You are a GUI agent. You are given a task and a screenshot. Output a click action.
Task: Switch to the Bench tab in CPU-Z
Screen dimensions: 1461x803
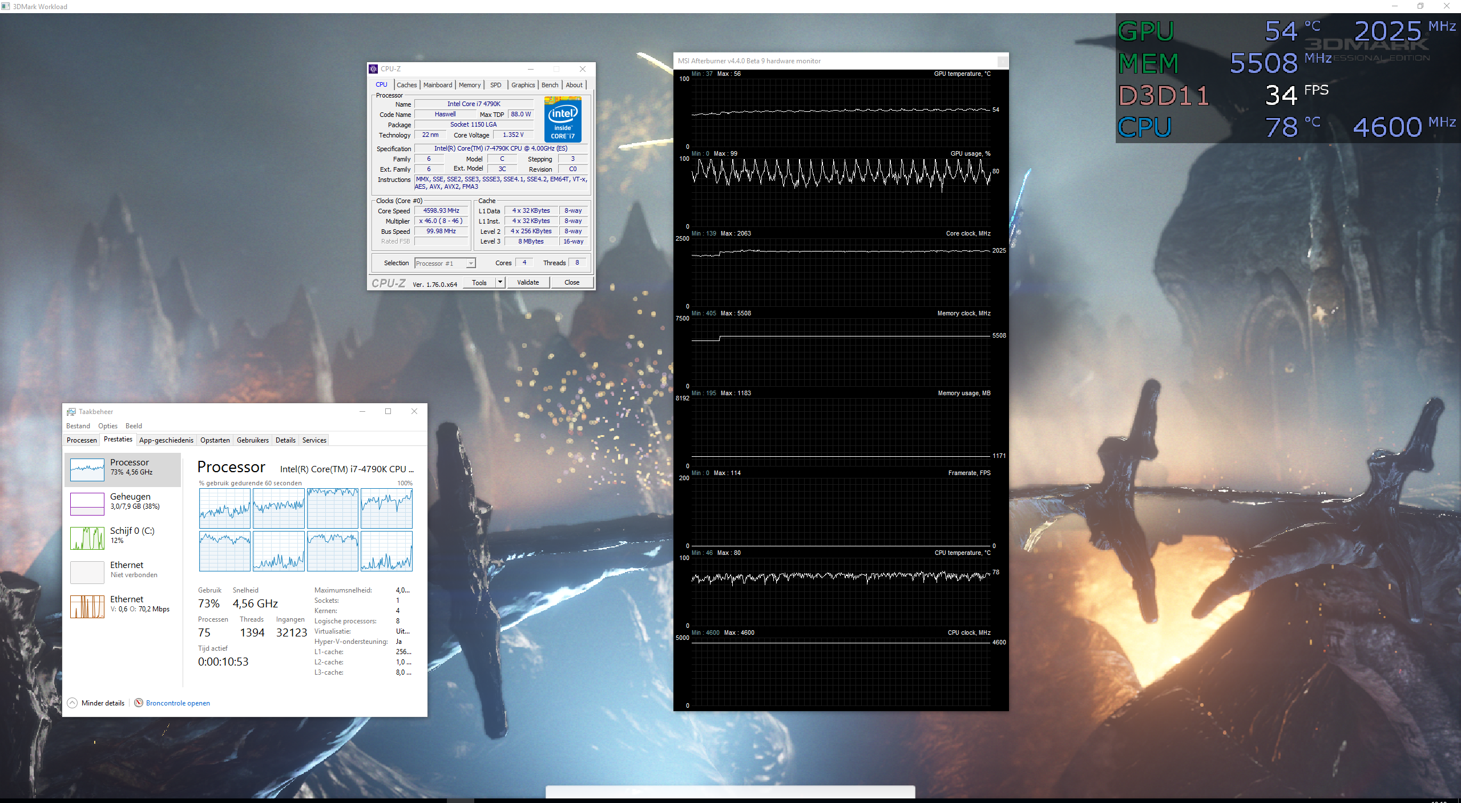point(550,85)
